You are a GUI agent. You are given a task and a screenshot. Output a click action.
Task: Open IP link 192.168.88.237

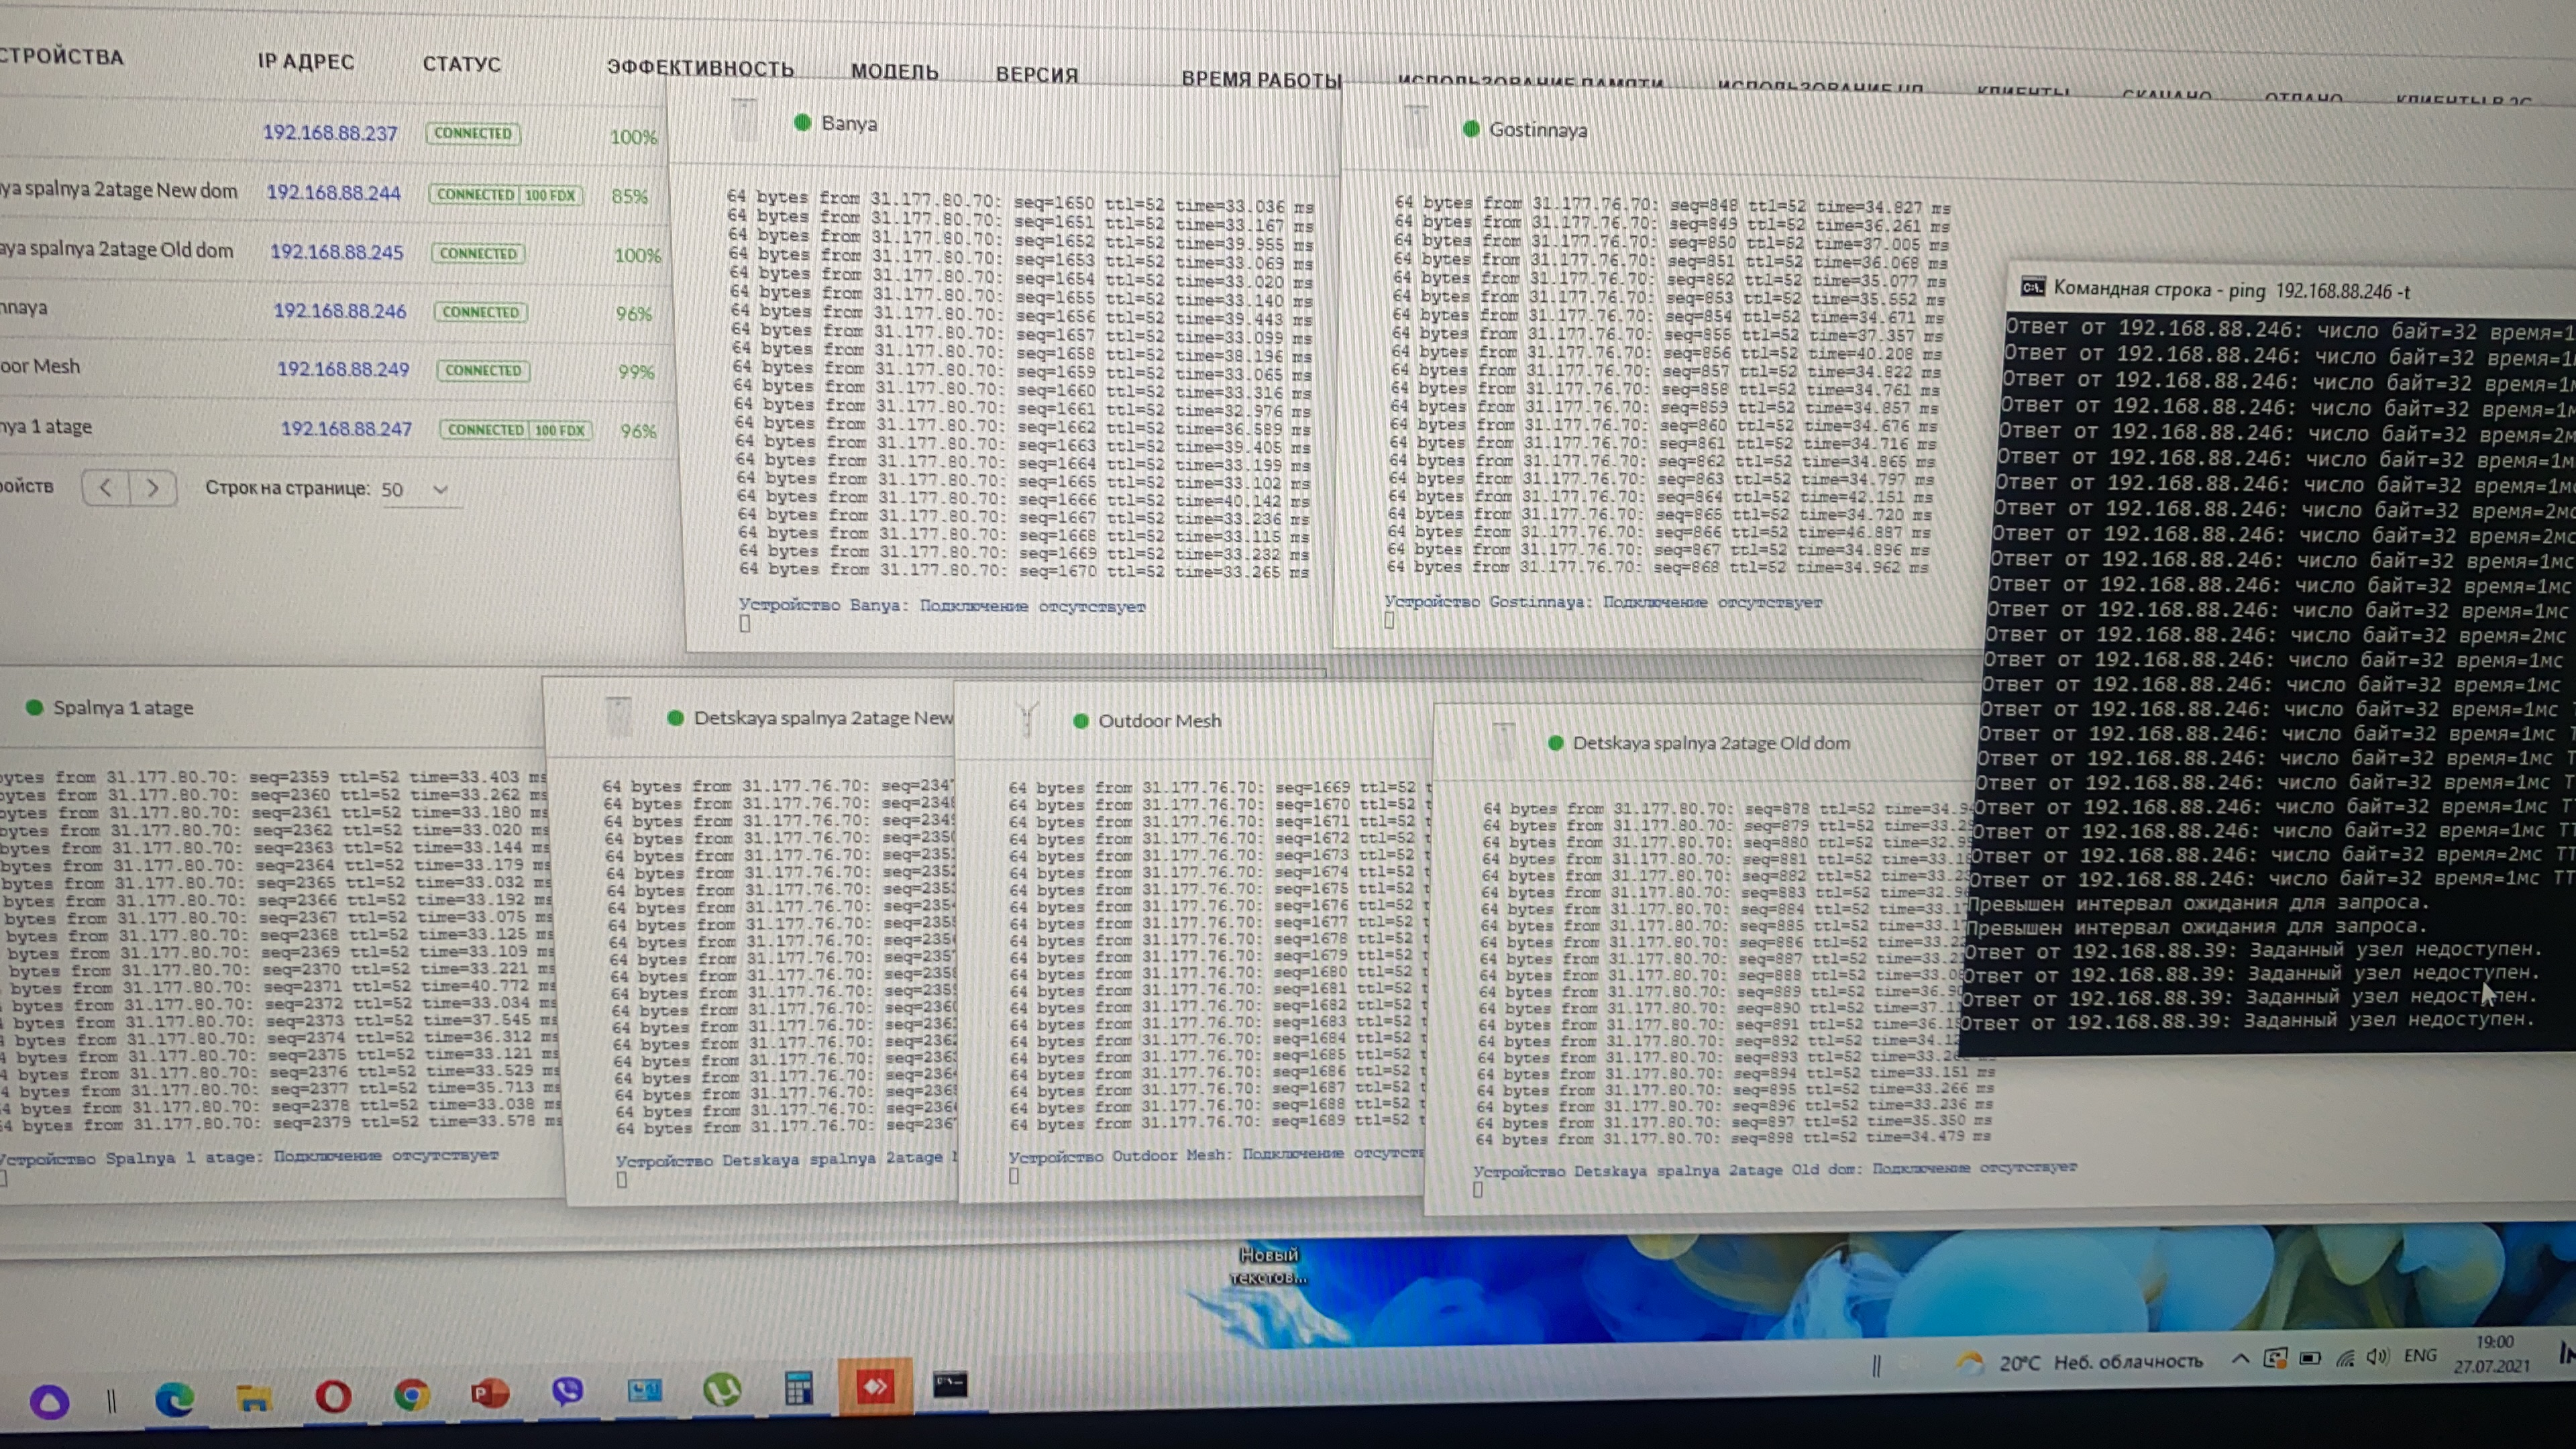[330, 132]
